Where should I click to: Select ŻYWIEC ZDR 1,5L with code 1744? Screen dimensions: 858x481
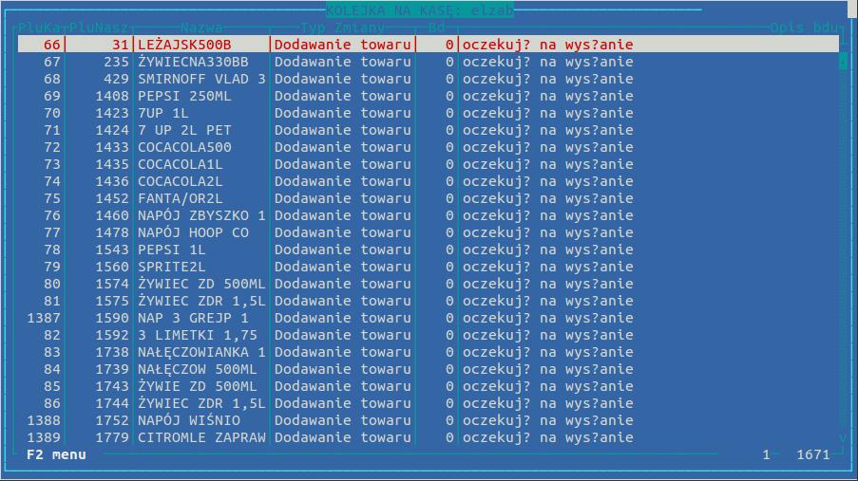428,403
